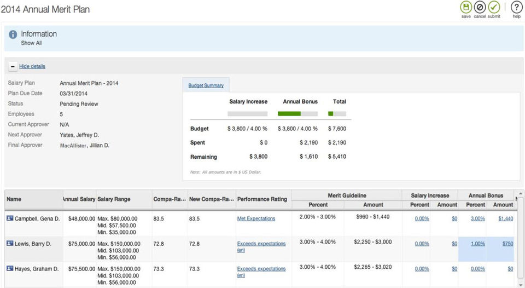
Task: Click Show All under Information
Action: coord(31,43)
